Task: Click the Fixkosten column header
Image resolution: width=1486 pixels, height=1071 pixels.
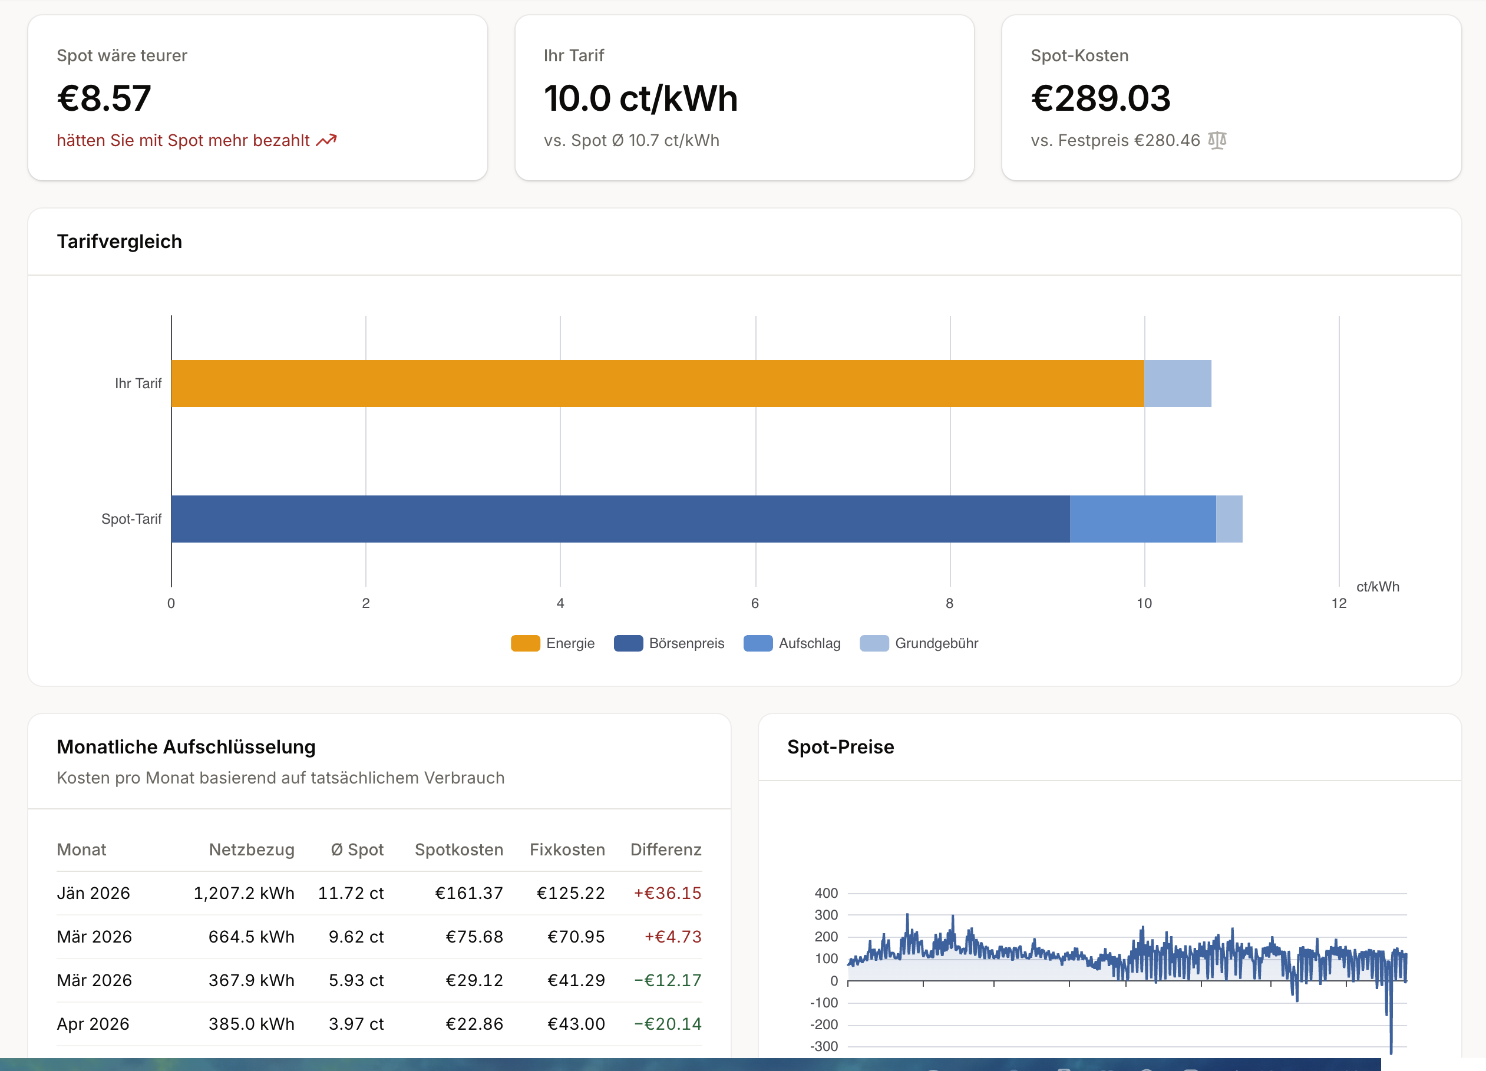Action: (567, 849)
